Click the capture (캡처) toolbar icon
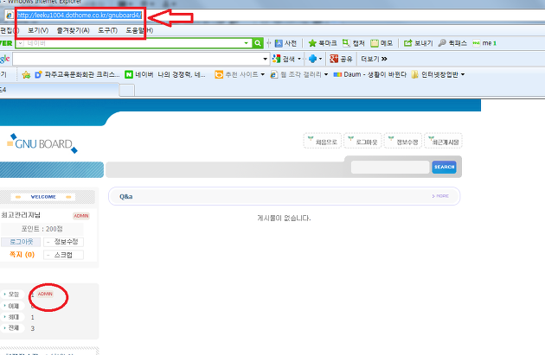545x355 pixels. (x=354, y=43)
